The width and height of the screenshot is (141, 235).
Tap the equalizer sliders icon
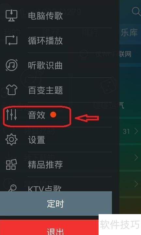click(x=11, y=115)
